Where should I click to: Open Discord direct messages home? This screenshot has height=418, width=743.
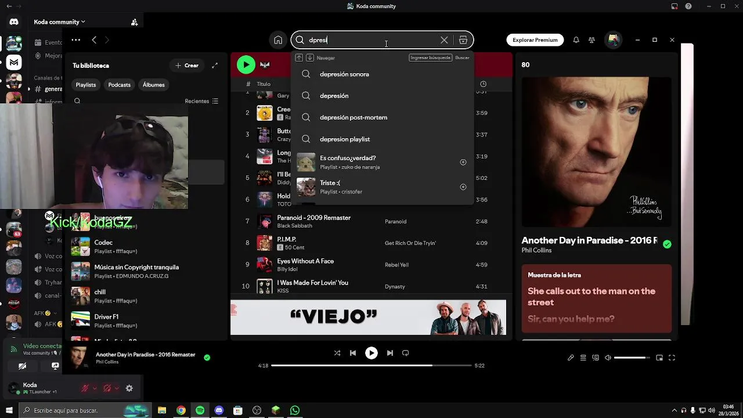[14, 22]
